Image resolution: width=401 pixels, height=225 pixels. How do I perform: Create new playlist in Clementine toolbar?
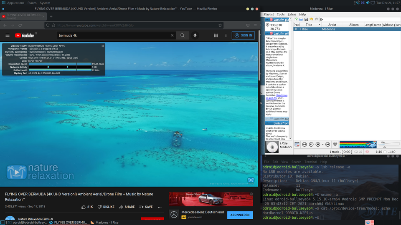pyautogui.click(x=296, y=20)
